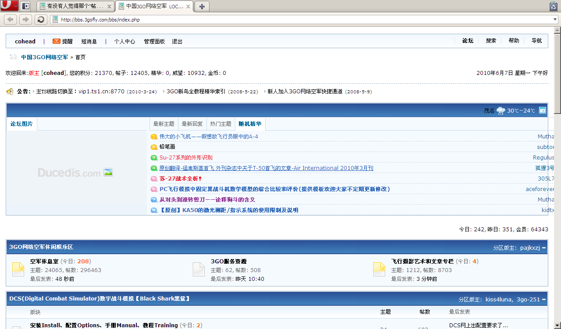Open announcement 3GO新鸟全教程精华索引
The image size is (561, 329).
pos(196,92)
